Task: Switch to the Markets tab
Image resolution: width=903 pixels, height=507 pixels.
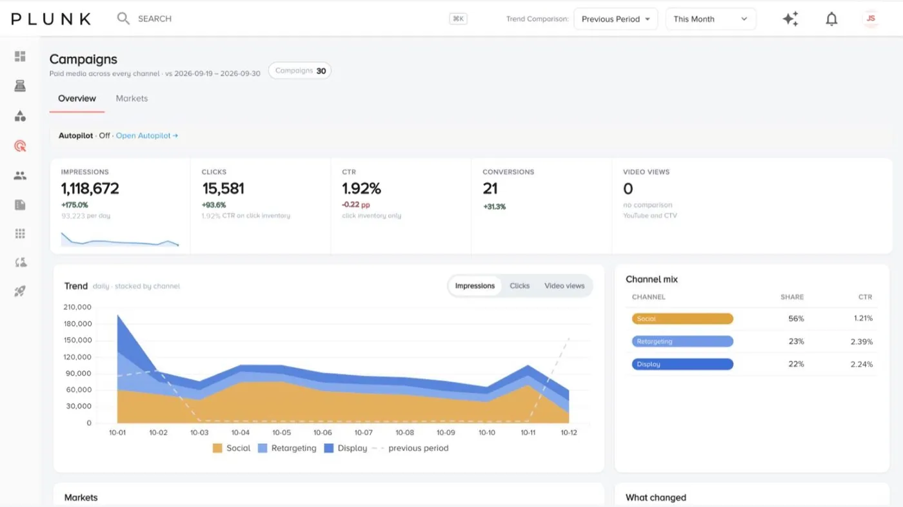Action: 132,99
